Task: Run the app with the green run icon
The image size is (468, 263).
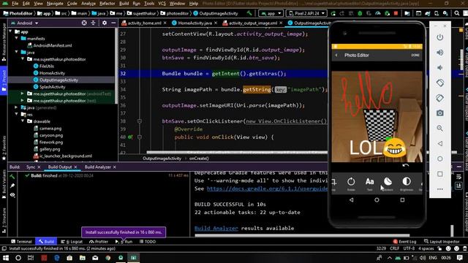Action: click(x=333, y=13)
